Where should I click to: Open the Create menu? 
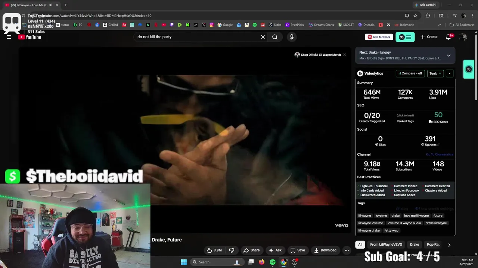pyautogui.click(x=429, y=37)
